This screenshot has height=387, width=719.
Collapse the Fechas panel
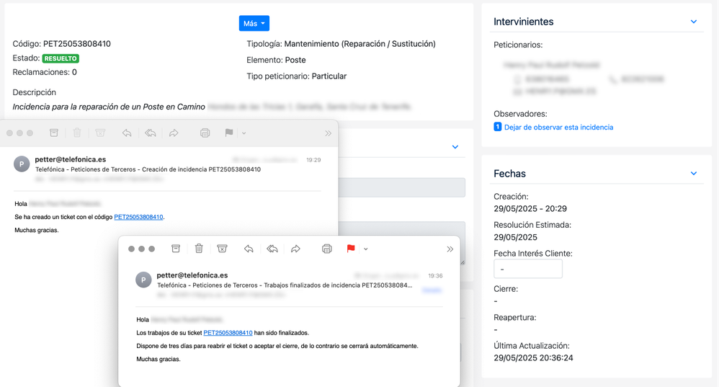pos(693,174)
